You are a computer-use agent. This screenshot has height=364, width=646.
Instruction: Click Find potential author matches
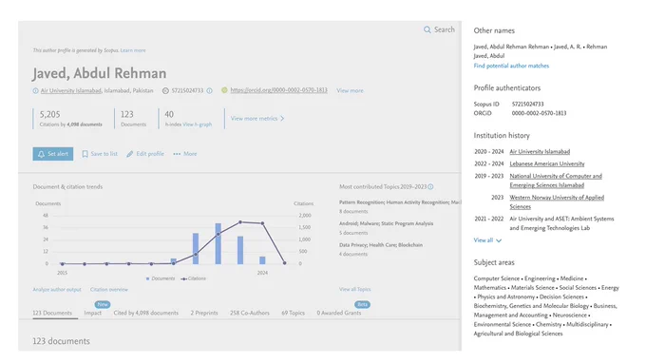(x=511, y=66)
